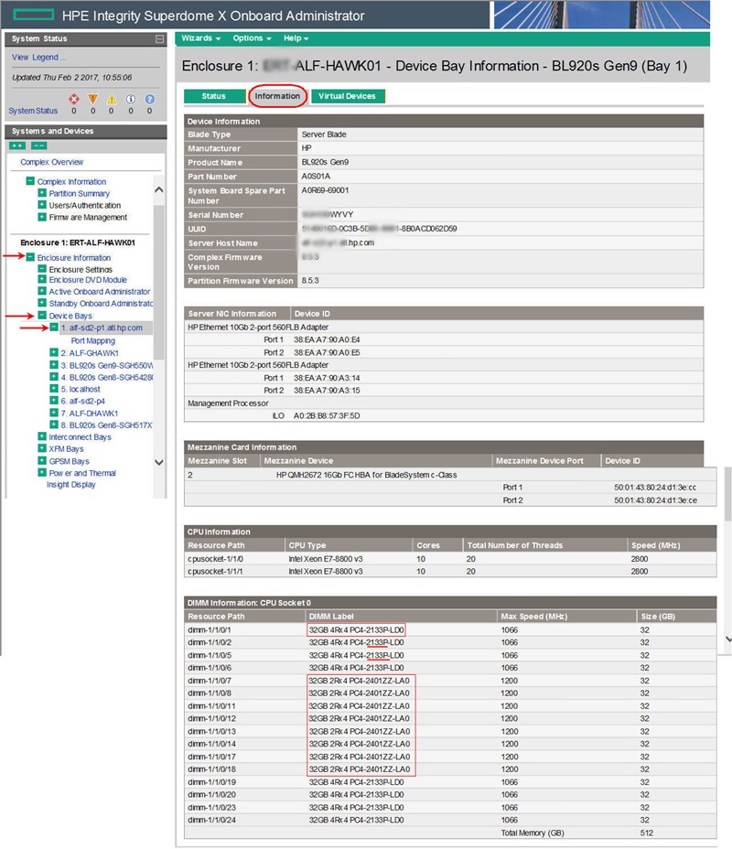This screenshot has height=849, width=732.
Task: Click the blue question mark status icon
Action: pyautogui.click(x=149, y=99)
